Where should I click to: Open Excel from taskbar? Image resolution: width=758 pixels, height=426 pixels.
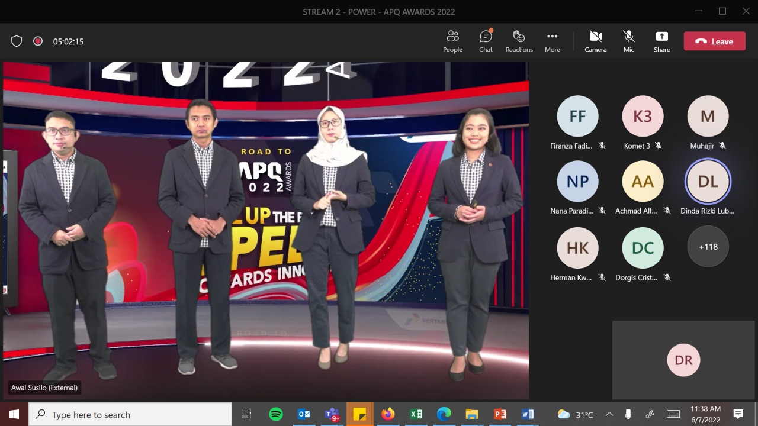click(x=416, y=414)
